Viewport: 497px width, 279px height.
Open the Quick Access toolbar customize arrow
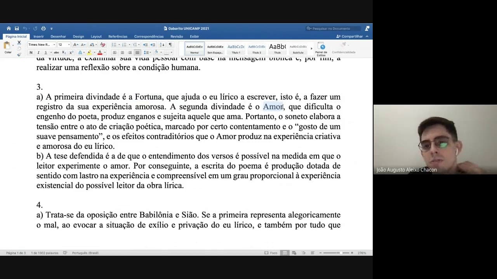[x=51, y=28]
